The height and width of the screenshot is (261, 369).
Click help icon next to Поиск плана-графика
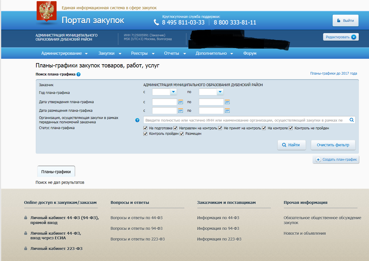click(78, 74)
